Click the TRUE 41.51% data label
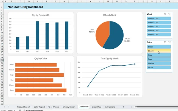 pyautogui.click(x=92, y=30)
